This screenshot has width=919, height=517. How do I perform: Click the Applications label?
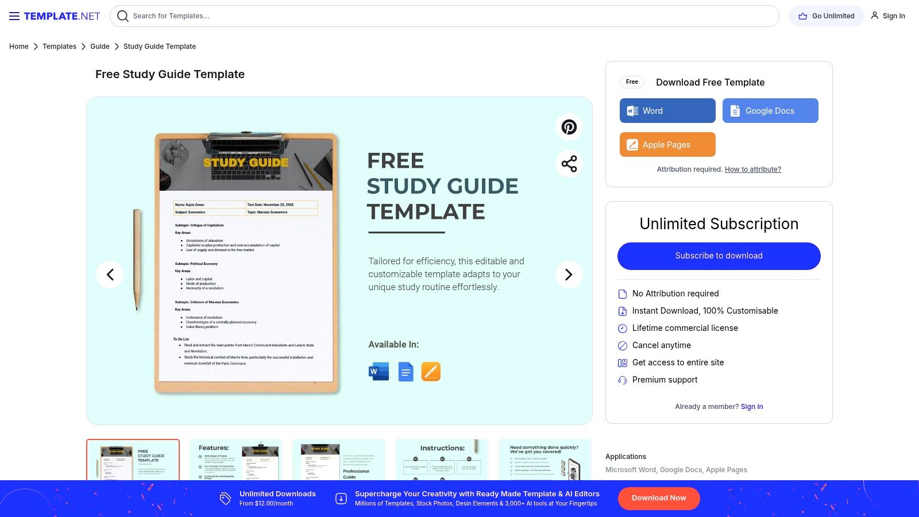click(x=626, y=457)
